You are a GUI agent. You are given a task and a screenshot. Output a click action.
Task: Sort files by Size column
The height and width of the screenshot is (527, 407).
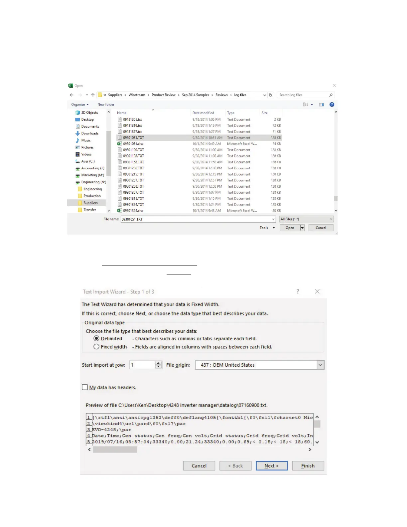265,113
